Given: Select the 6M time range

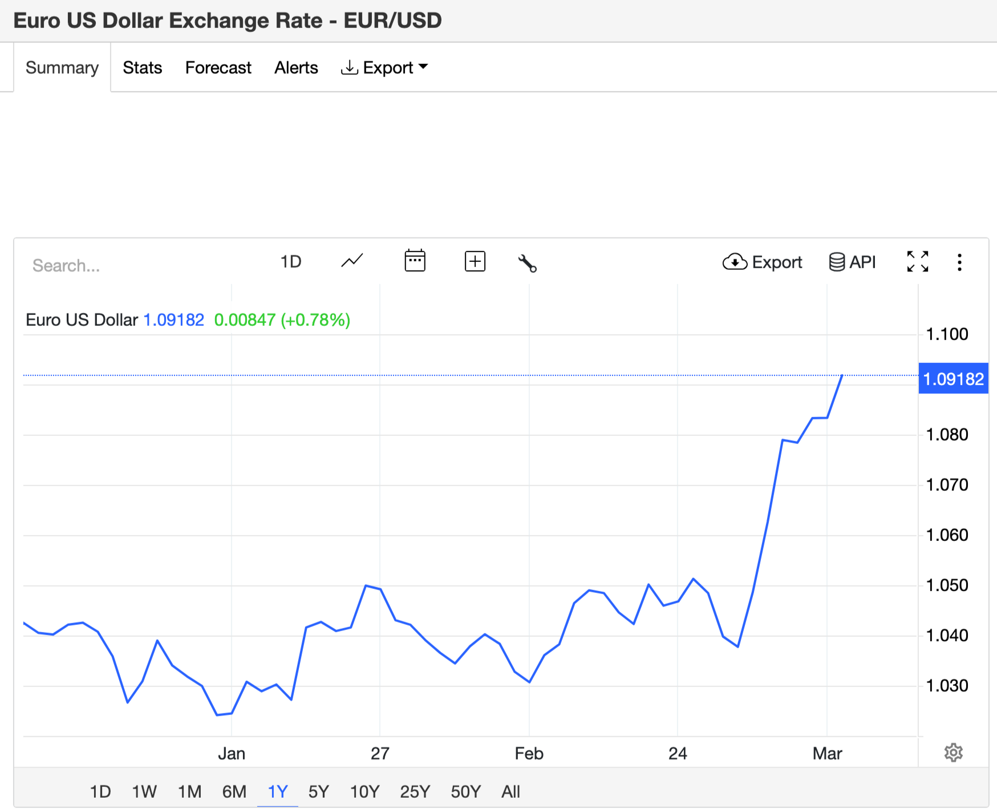Looking at the screenshot, I should click(x=234, y=791).
